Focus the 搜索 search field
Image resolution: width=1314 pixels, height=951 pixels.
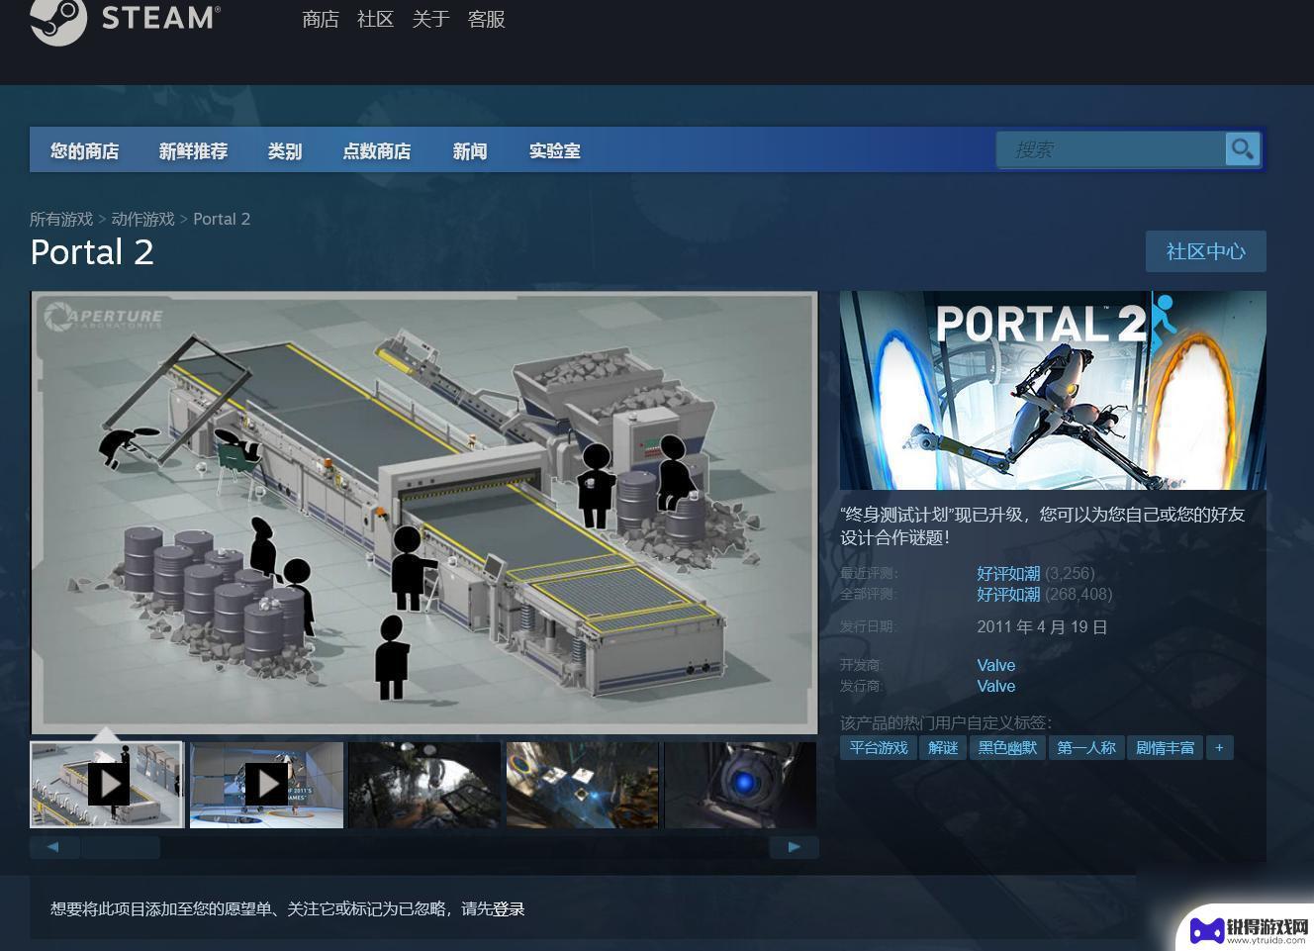tap(1111, 149)
